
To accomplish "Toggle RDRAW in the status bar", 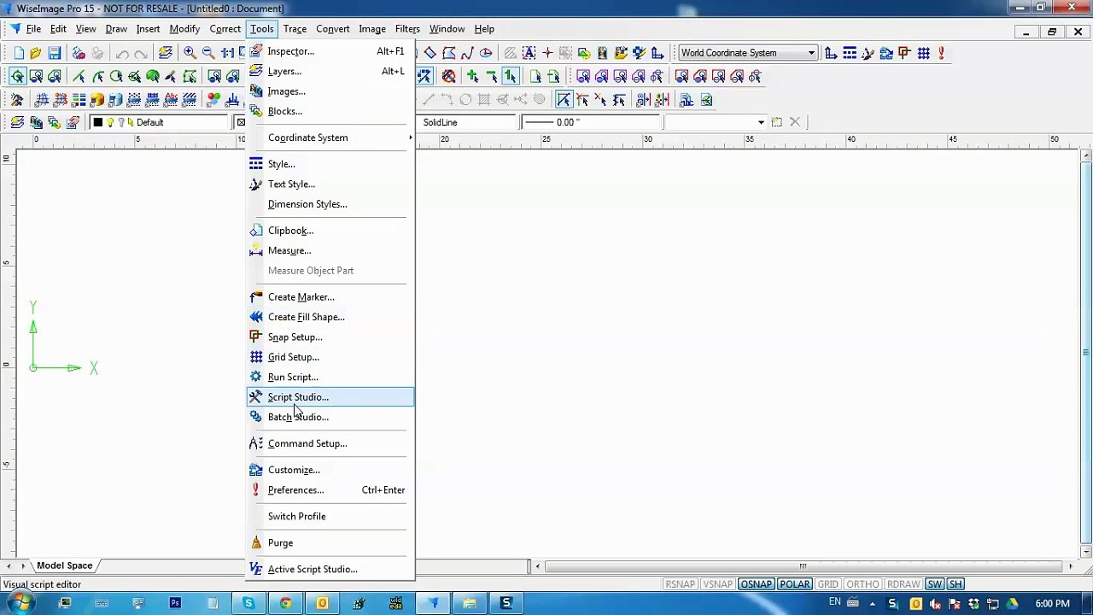I will click(903, 584).
